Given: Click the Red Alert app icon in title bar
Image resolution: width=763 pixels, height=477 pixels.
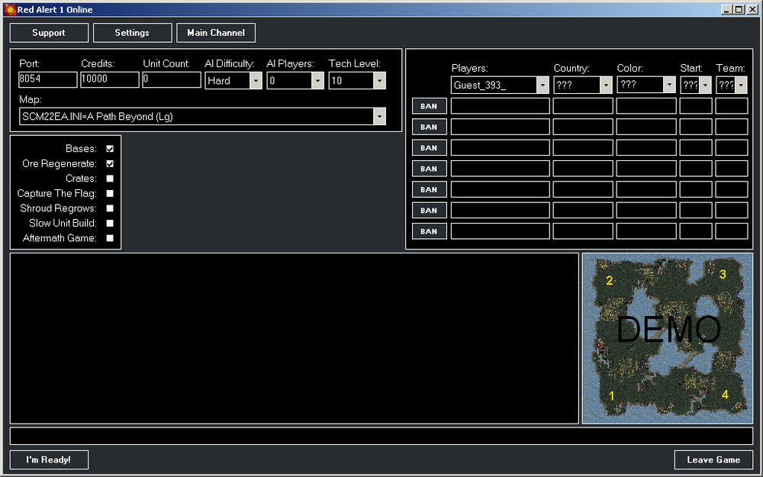Looking at the screenshot, I should [10, 9].
